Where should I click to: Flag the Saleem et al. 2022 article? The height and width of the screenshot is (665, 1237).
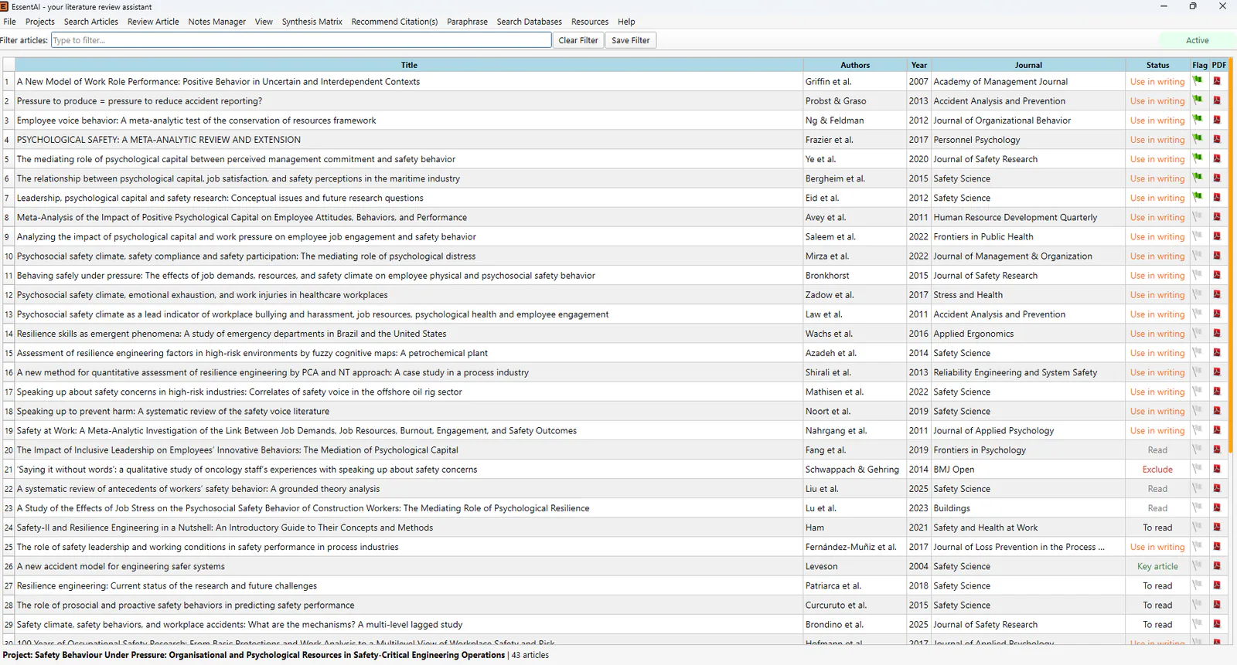click(x=1198, y=236)
